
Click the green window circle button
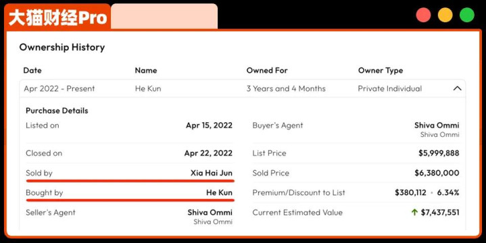[467, 15]
